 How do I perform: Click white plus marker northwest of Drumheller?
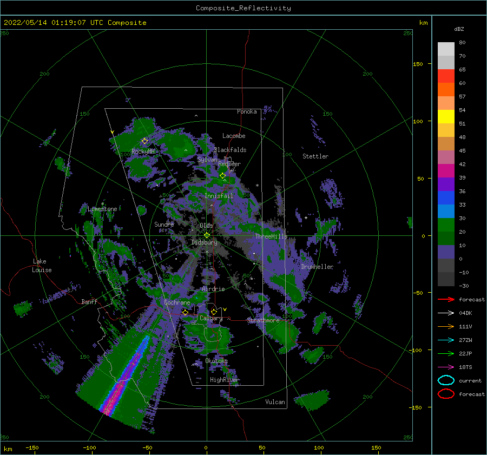point(306,217)
